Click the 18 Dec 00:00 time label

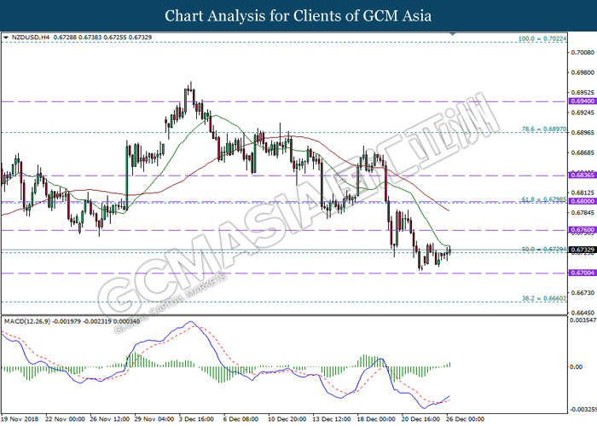pyautogui.click(x=376, y=419)
